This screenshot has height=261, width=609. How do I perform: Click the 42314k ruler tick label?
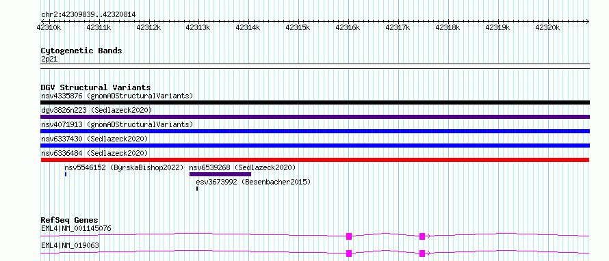248,27
